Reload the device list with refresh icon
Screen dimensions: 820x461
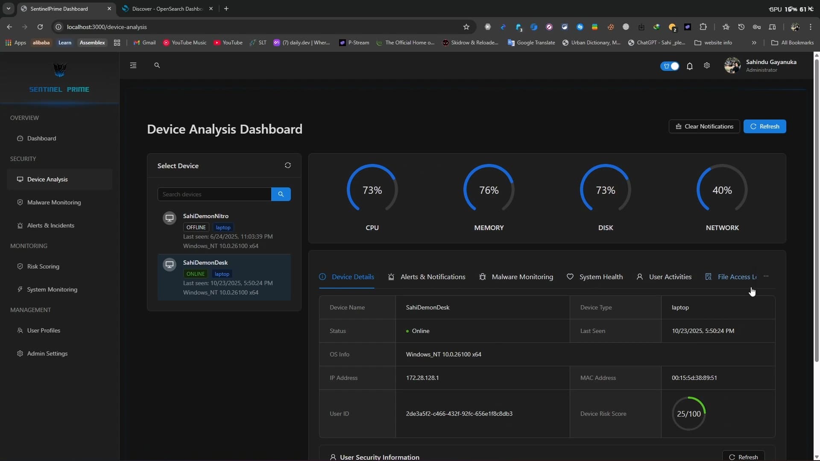point(288,166)
